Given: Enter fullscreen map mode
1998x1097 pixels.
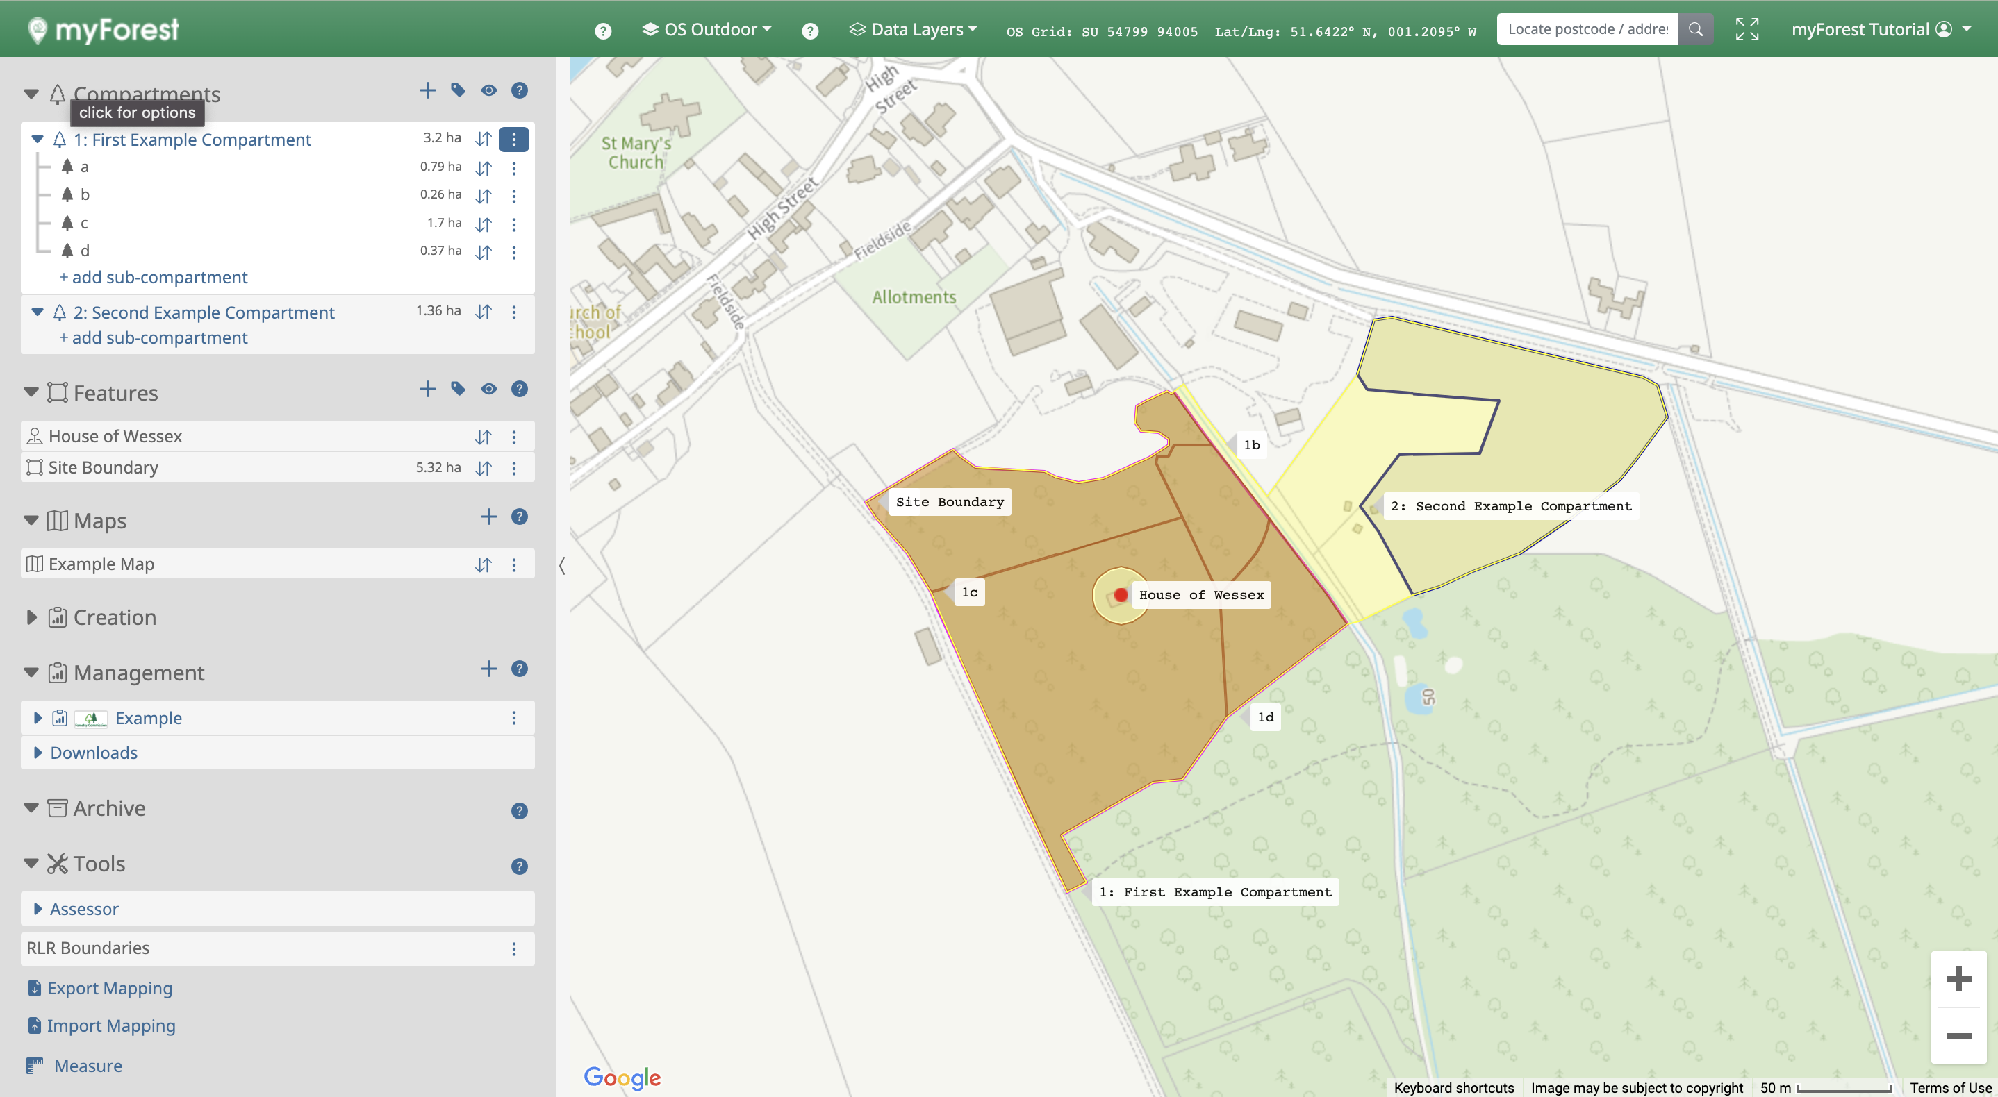Looking at the screenshot, I should (x=1747, y=29).
